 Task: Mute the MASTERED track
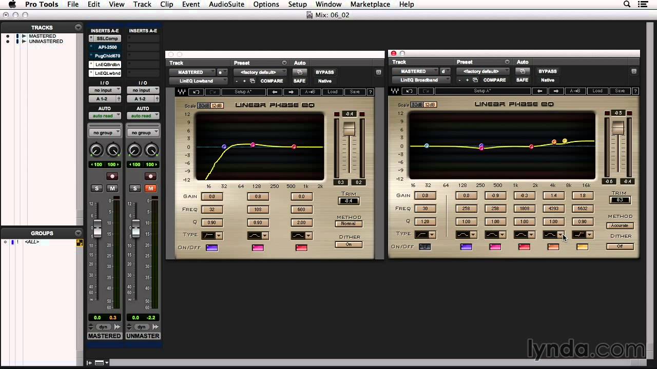click(x=112, y=189)
